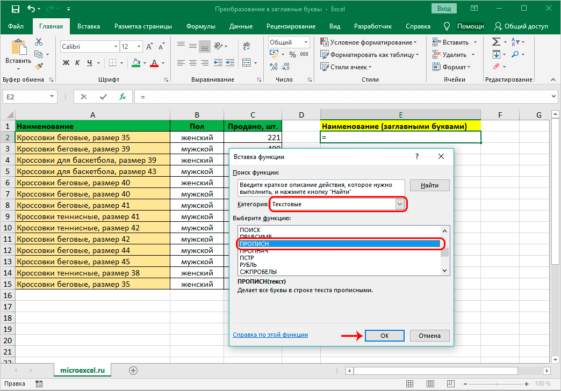Image resolution: width=561 pixels, height=391 pixels.
Task: Click the AutoSum sigma icon
Action: (496, 42)
